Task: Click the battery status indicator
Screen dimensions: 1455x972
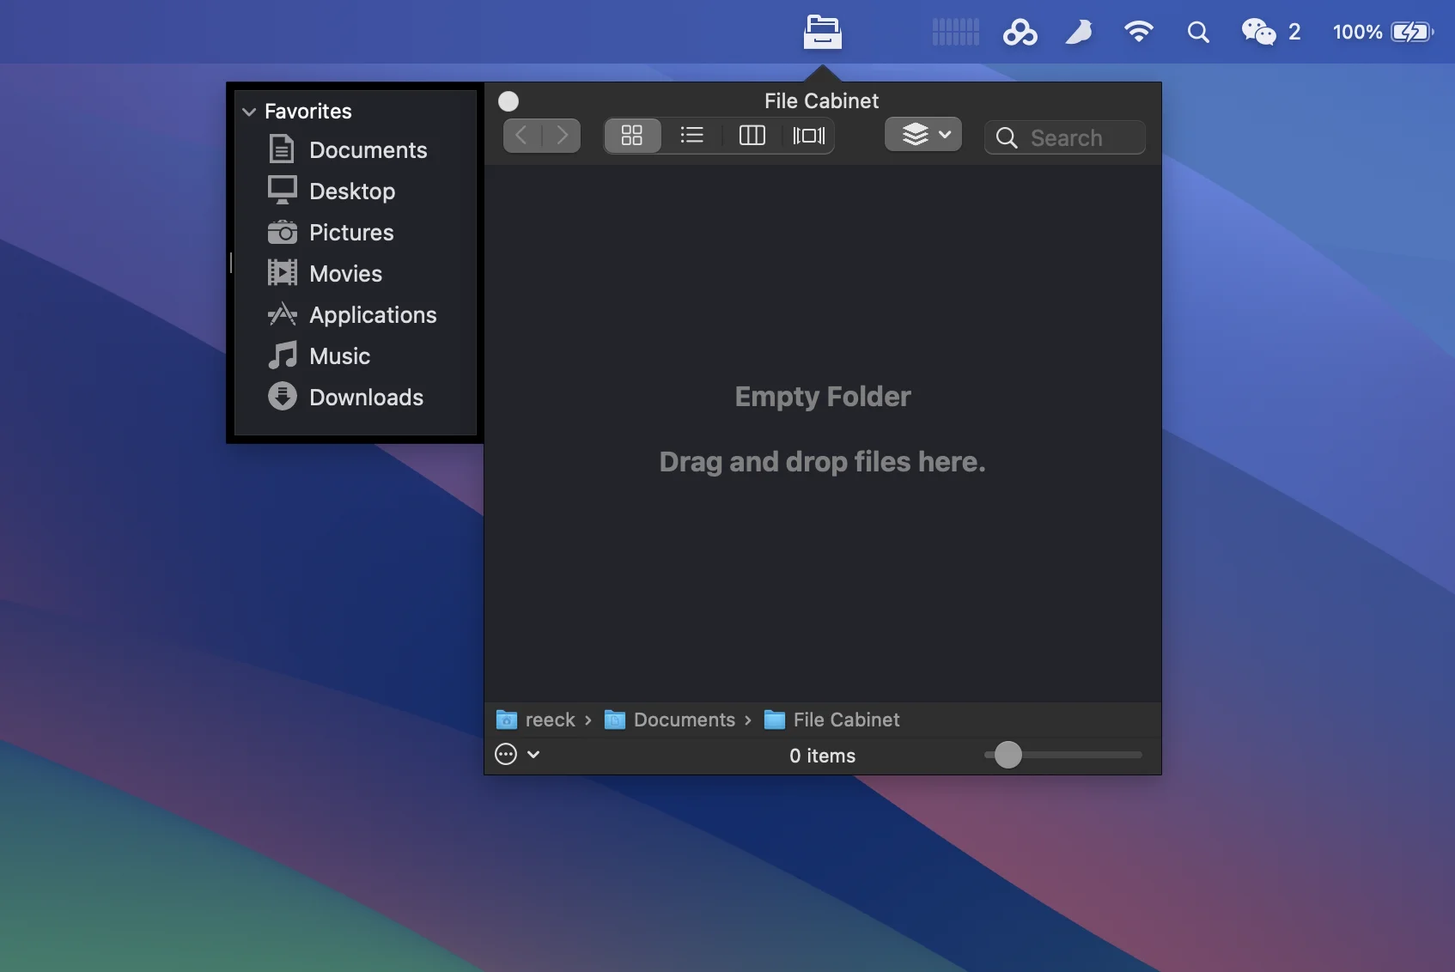Action: 1383,33
